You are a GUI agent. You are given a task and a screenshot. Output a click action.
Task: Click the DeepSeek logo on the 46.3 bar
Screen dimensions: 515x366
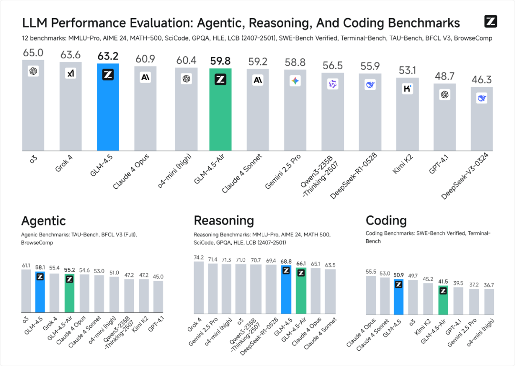point(482,98)
